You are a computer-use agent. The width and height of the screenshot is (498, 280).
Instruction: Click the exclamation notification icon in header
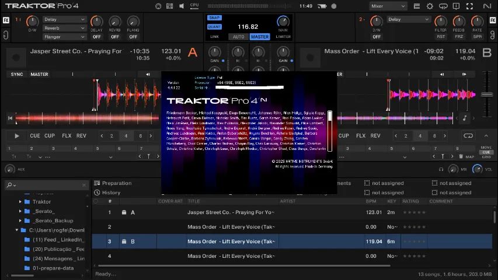click(456, 6)
